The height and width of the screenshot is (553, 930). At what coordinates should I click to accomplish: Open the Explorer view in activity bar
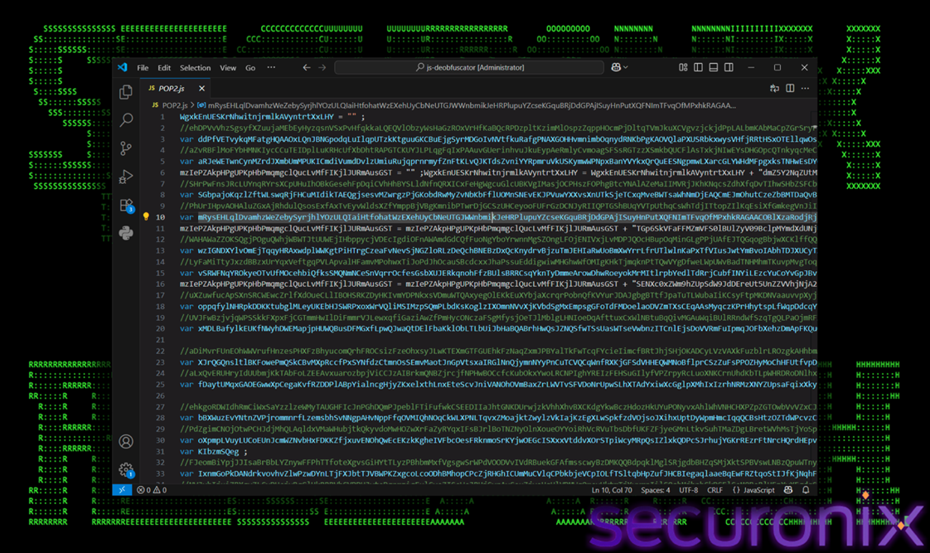point(126,92)
